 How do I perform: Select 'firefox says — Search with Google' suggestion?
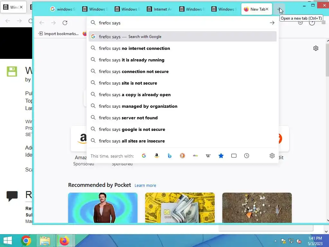[182, 37]
